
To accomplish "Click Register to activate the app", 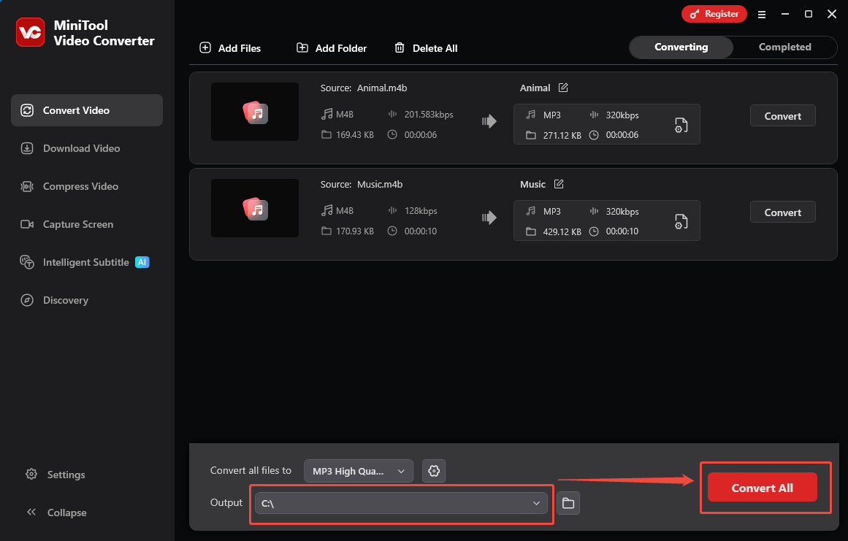I will tap(714, 13).
